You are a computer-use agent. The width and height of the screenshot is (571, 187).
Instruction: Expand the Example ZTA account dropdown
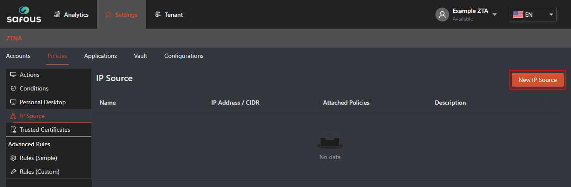pyautogui.click(x=495, y=15)
